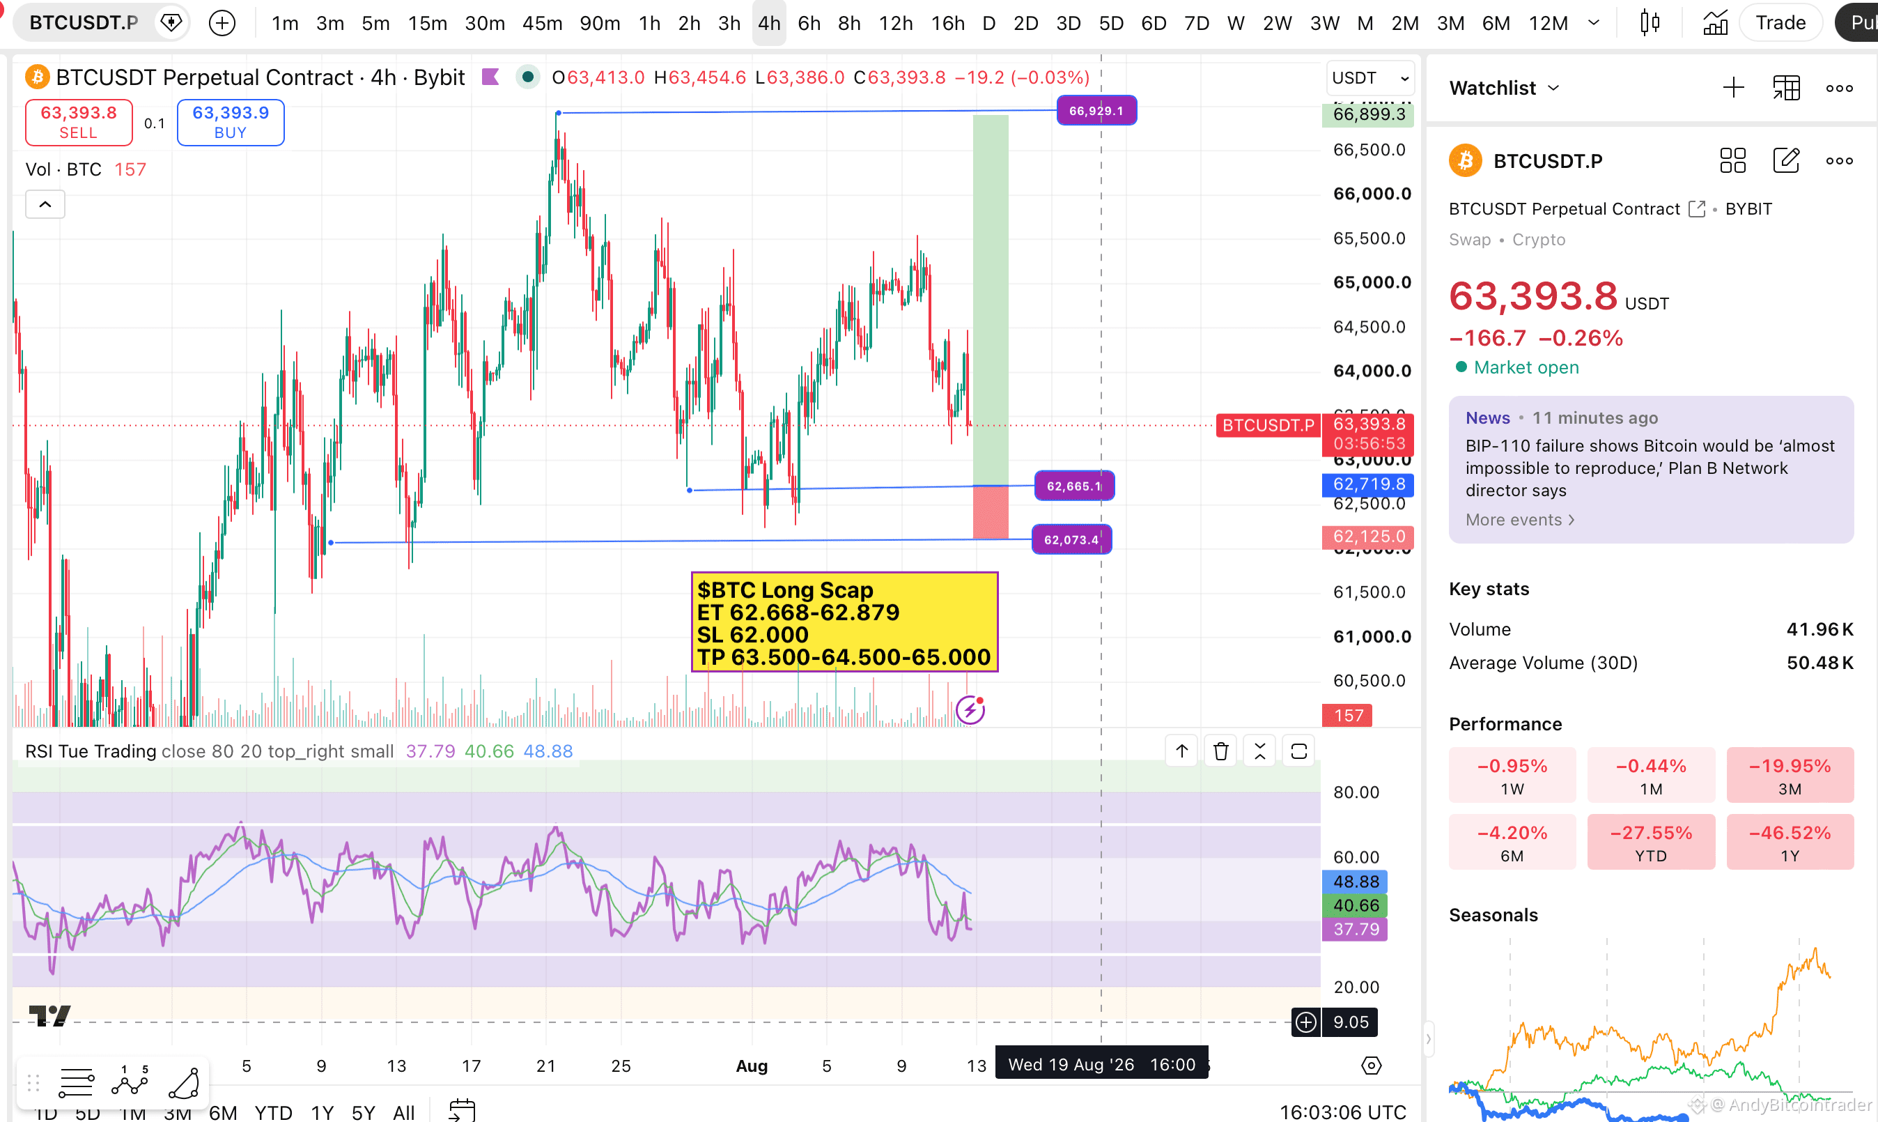Click the plus crosshair at 9.05 level
This screenshot has height=1122, width=1878.
point(1306,1022)
